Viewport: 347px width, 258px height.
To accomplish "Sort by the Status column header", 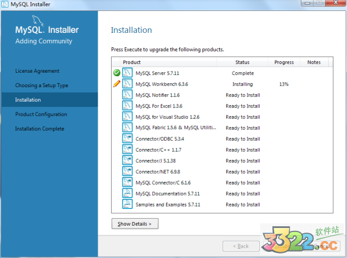I will coord(242,62).
